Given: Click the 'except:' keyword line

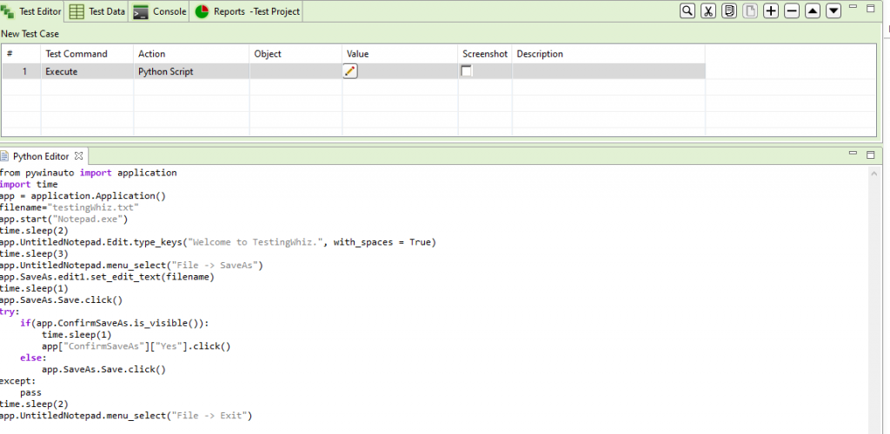Looking at the screenshot, I should click(17, 381).
